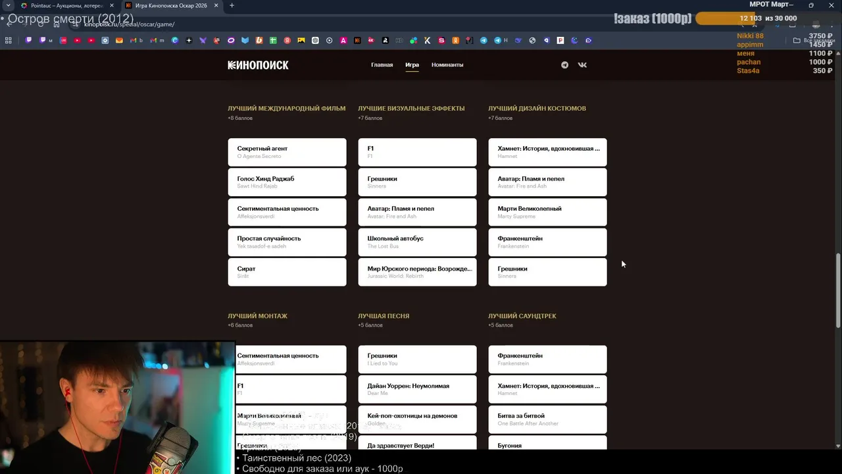The width and height of the screenshot is (842, 474).
Task: Choose Грешники under visual effects
Action: point(417,182)
